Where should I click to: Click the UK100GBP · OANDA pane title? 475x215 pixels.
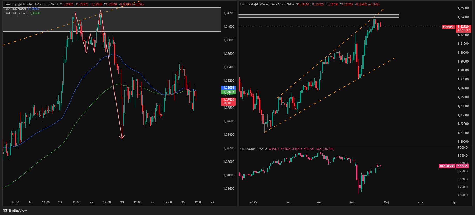pyautogui.click(x=254, y=149)
